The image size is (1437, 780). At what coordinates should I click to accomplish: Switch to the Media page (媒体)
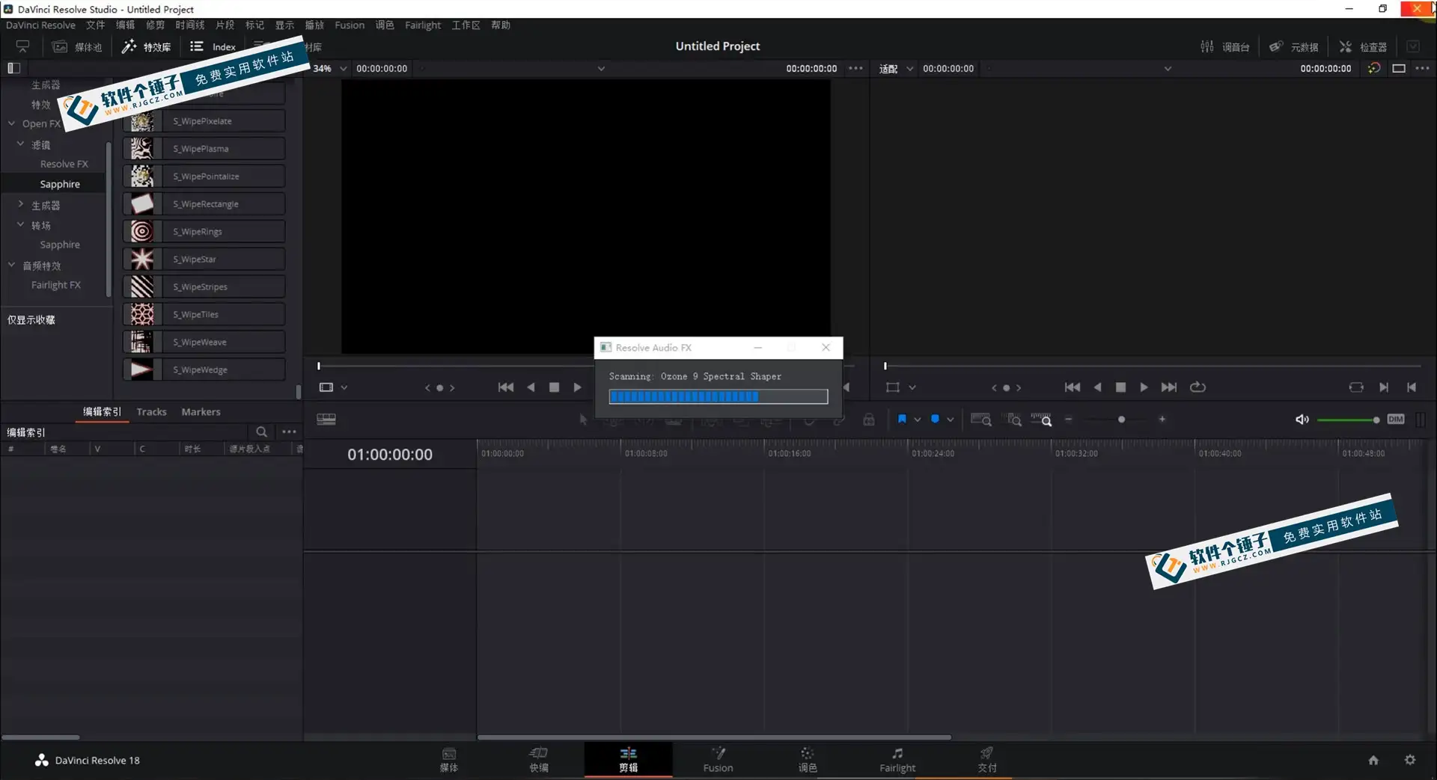click(449, 760)
